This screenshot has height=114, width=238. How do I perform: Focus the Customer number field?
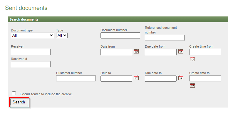[76, 78]
